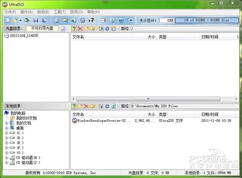Click the gear icon in 光盘目录 toolbar
The height and width of the screenshot is (178, 242).
click(107, 29)
